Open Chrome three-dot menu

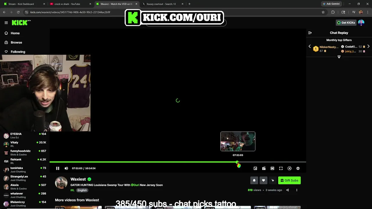(368, 12)
